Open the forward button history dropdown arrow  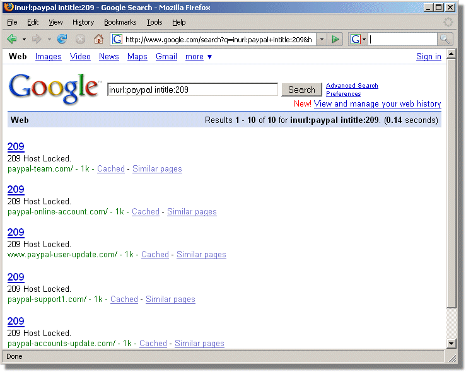coord(49,39)
